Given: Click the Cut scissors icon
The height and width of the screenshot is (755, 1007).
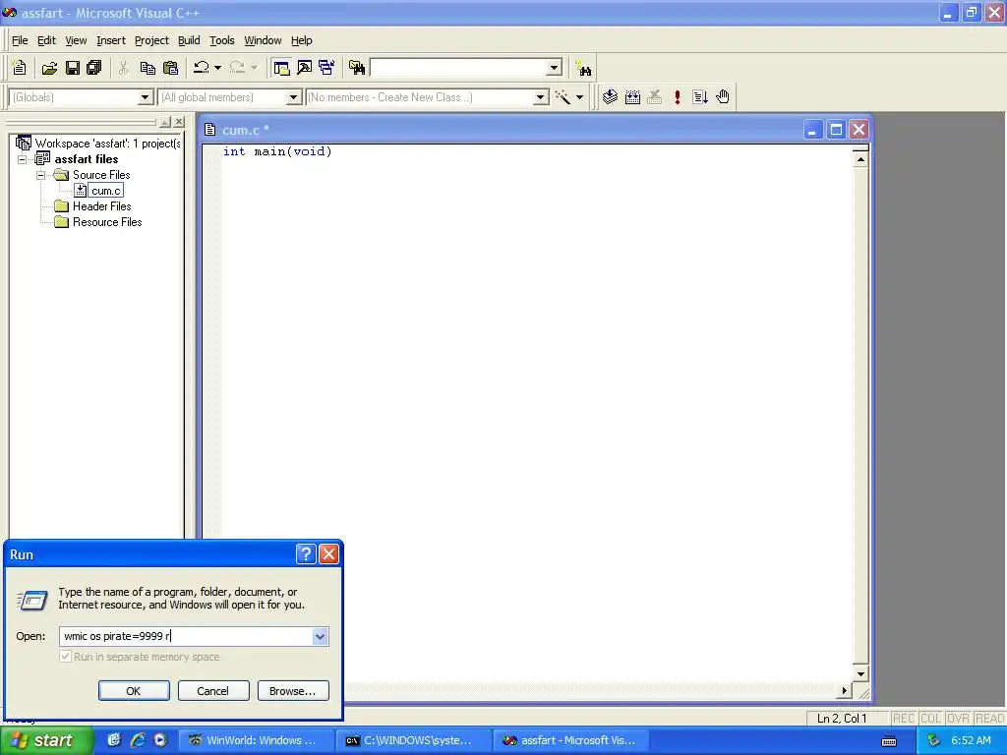Looking at the screenshot, I should pyautogui.click(x=123, y=68).
